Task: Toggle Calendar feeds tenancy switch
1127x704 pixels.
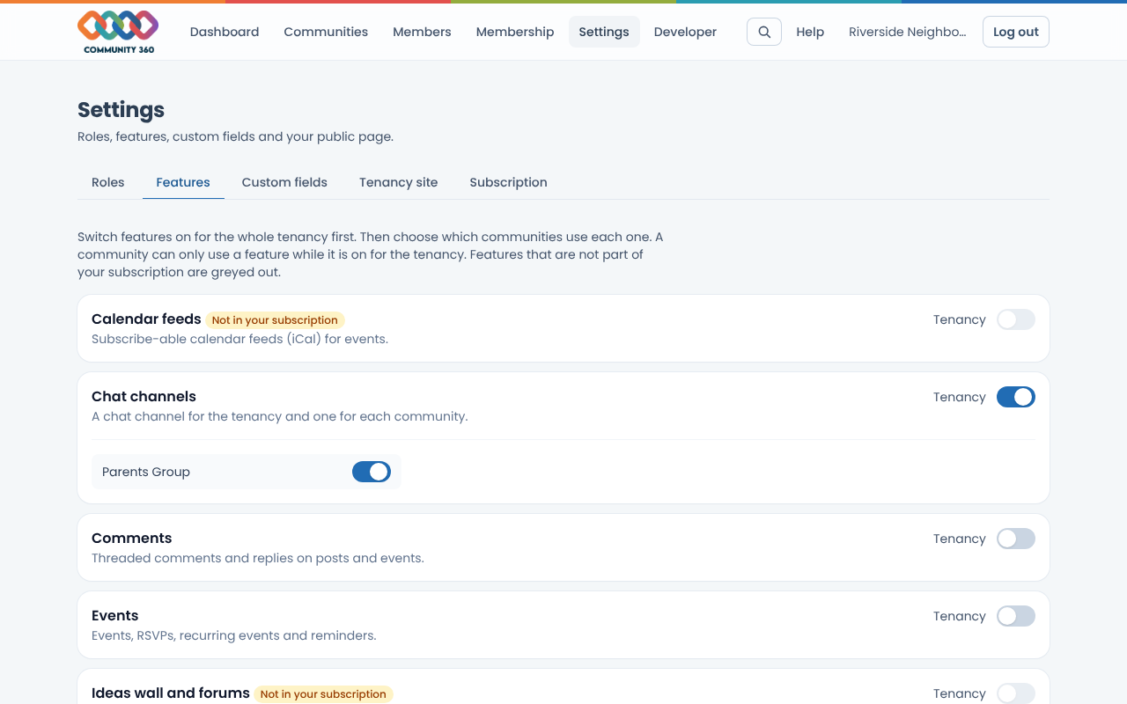Action: pyautogui.click(x=1016, y=319)
